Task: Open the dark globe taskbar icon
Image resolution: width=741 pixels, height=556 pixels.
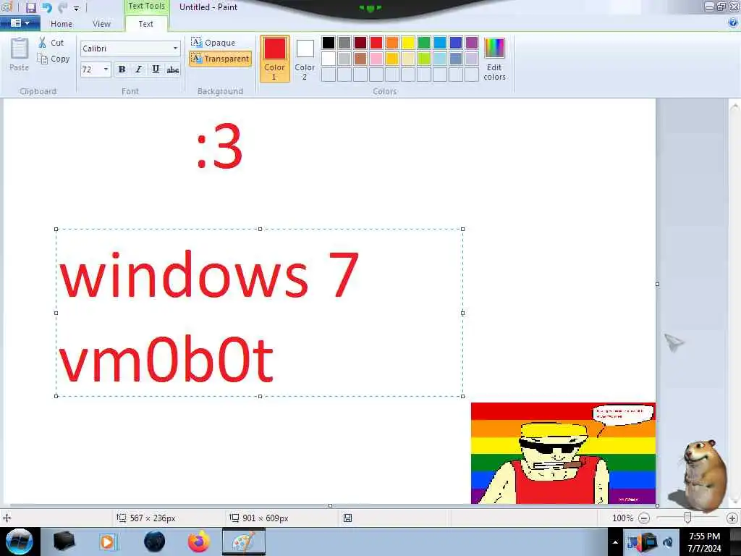Action: 155,542
